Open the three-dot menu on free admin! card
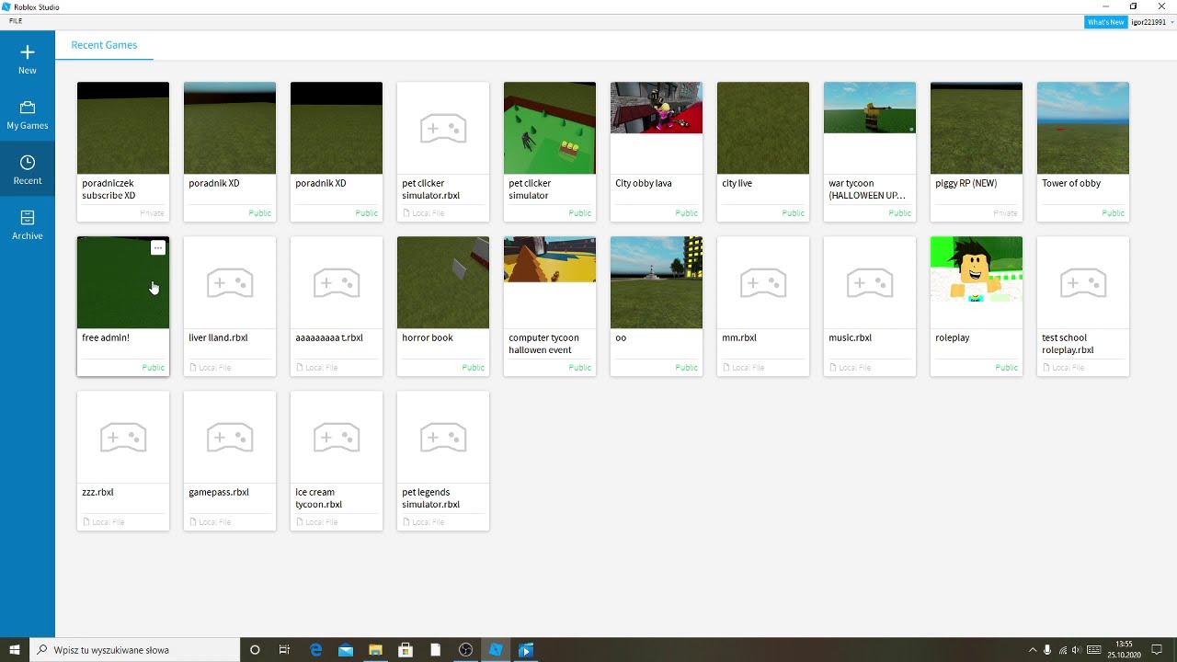 tap(158, 248)
